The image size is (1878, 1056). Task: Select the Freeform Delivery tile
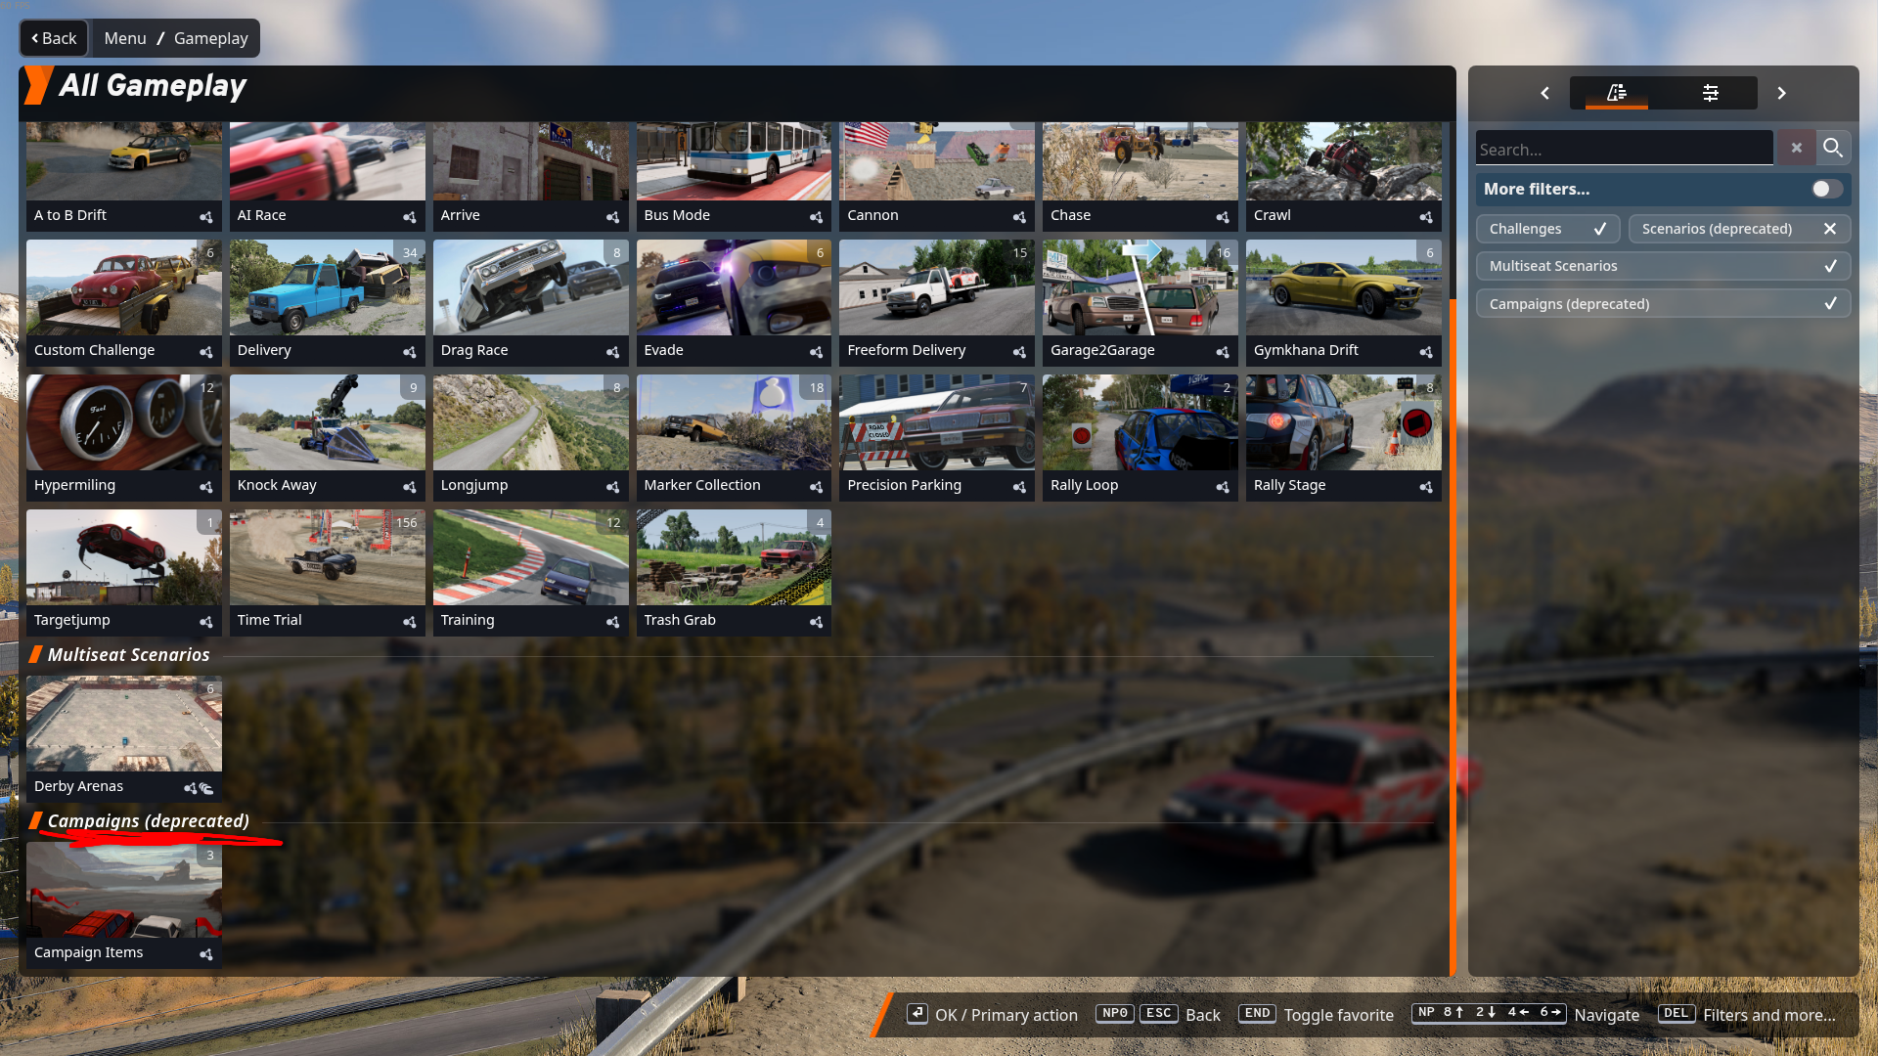936,303
